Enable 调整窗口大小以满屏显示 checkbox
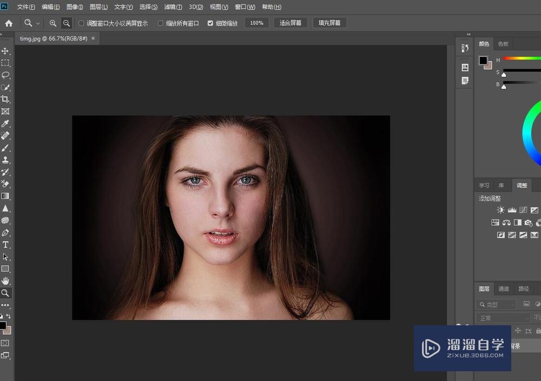The image size is (541, 381). [81, 23]
